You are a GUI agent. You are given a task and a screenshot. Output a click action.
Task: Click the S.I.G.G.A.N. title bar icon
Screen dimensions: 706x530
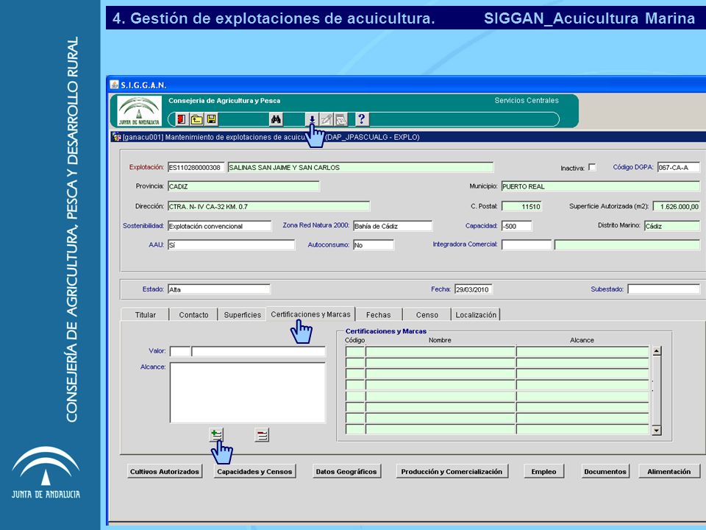(x=115, y=85)
